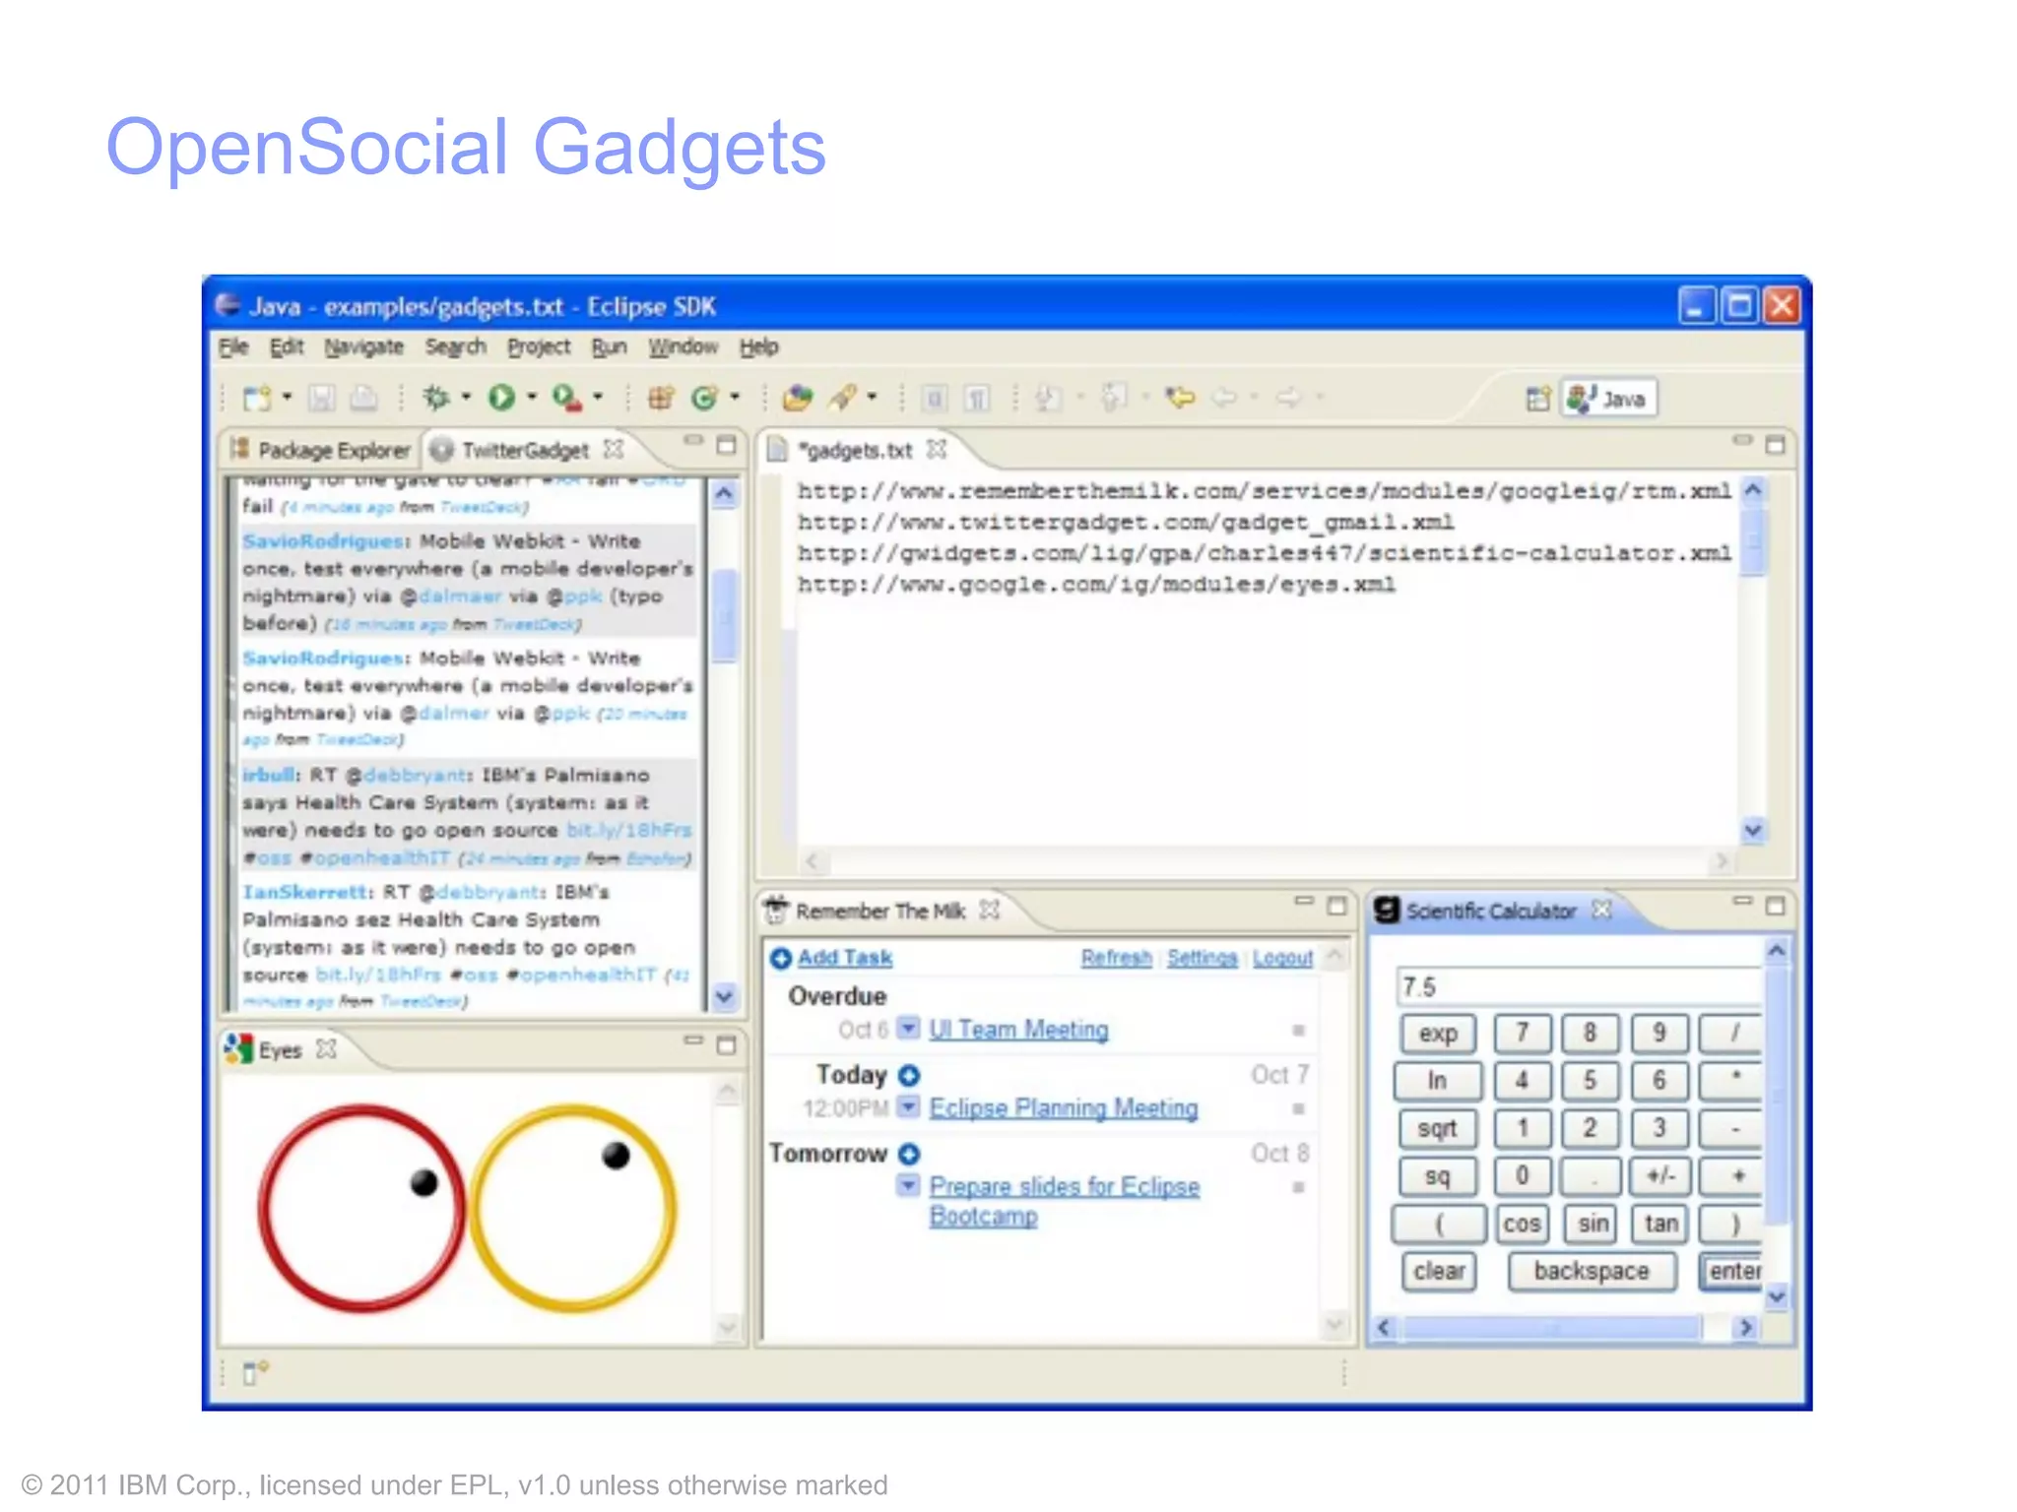The width and height of the screenshot is (2017, 1512).
Task: Minimize the gadgets.txt editor area
Action: [x=1742, y=440]
